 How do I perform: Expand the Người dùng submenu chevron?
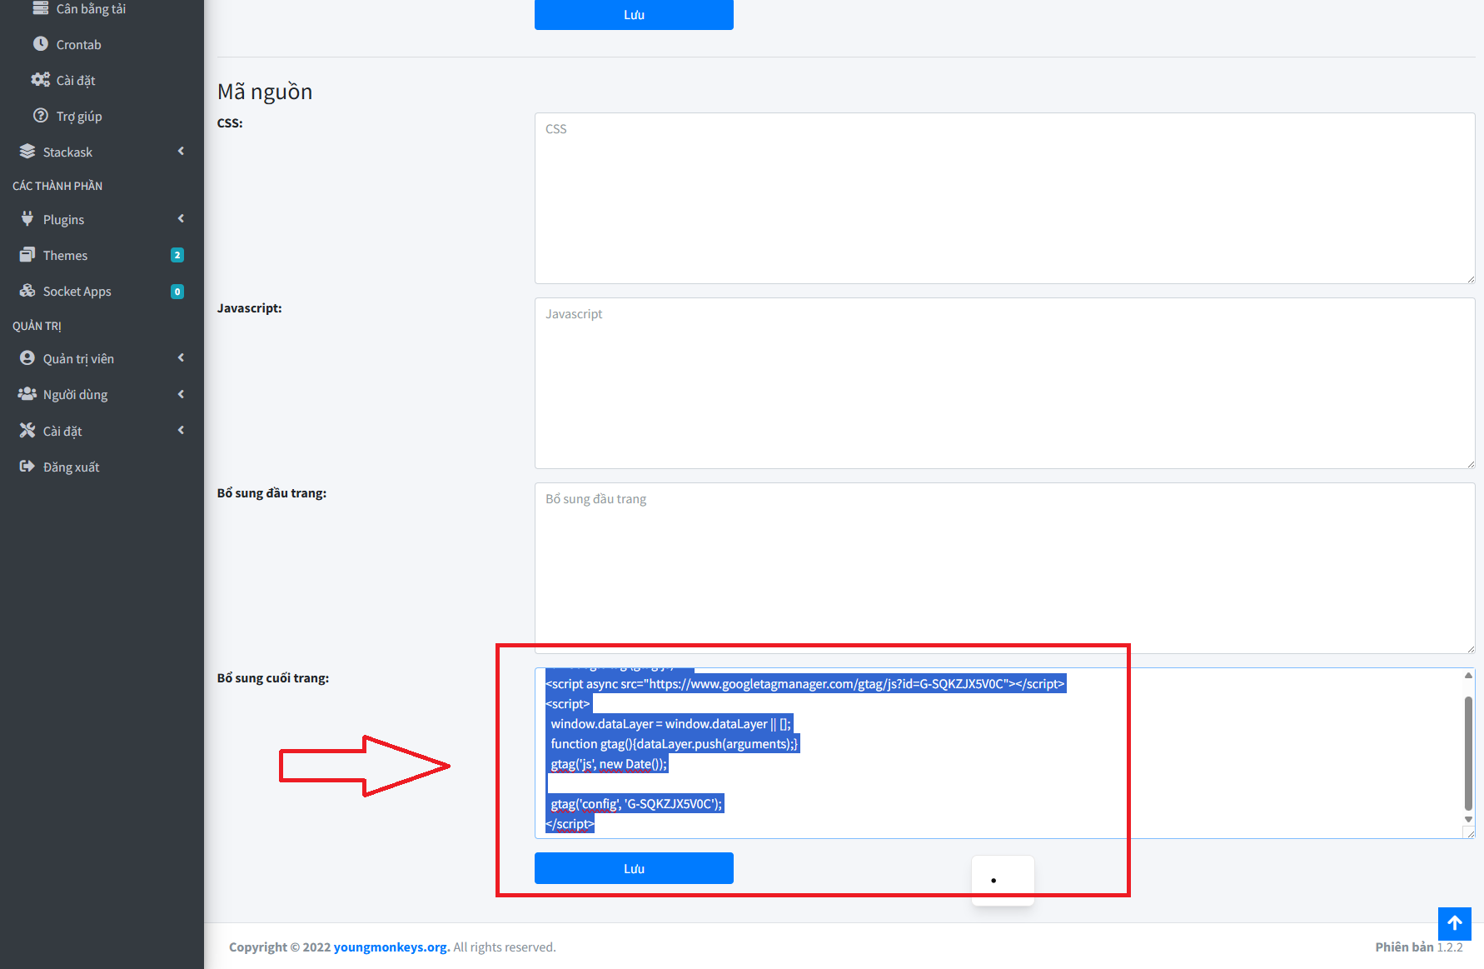(x=181, y=394)
